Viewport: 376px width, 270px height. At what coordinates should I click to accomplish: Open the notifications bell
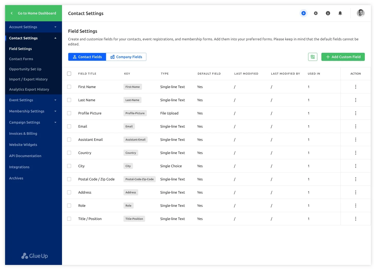click(340, 13)
